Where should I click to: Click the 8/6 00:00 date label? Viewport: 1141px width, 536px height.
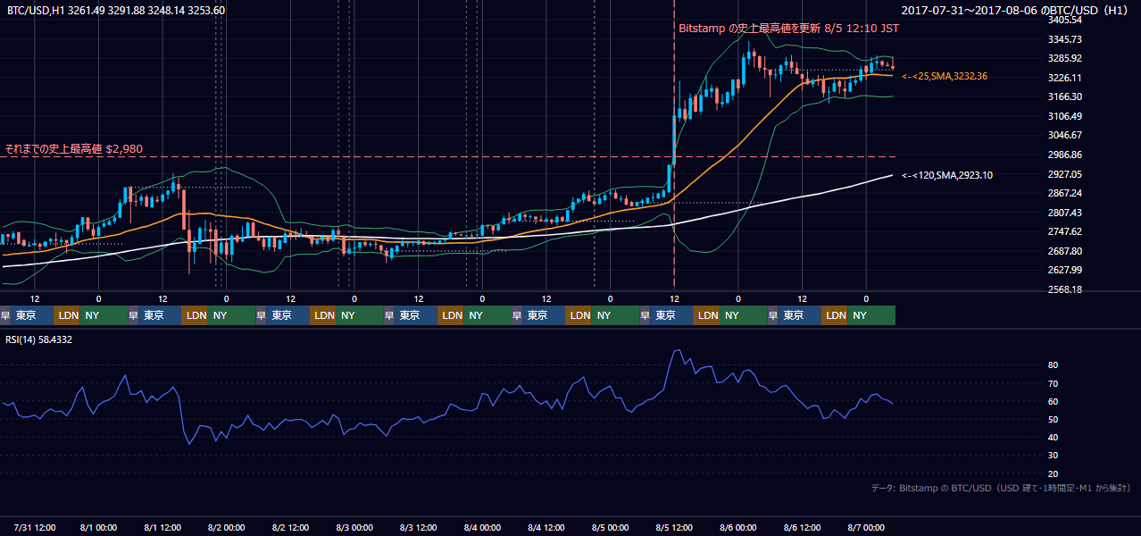click(739, 528)
